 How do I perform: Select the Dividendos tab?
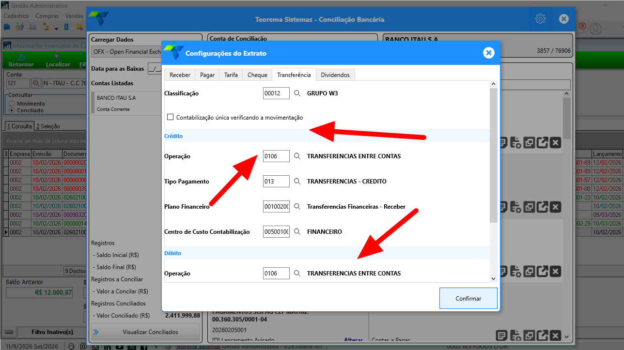coord(335,75)
